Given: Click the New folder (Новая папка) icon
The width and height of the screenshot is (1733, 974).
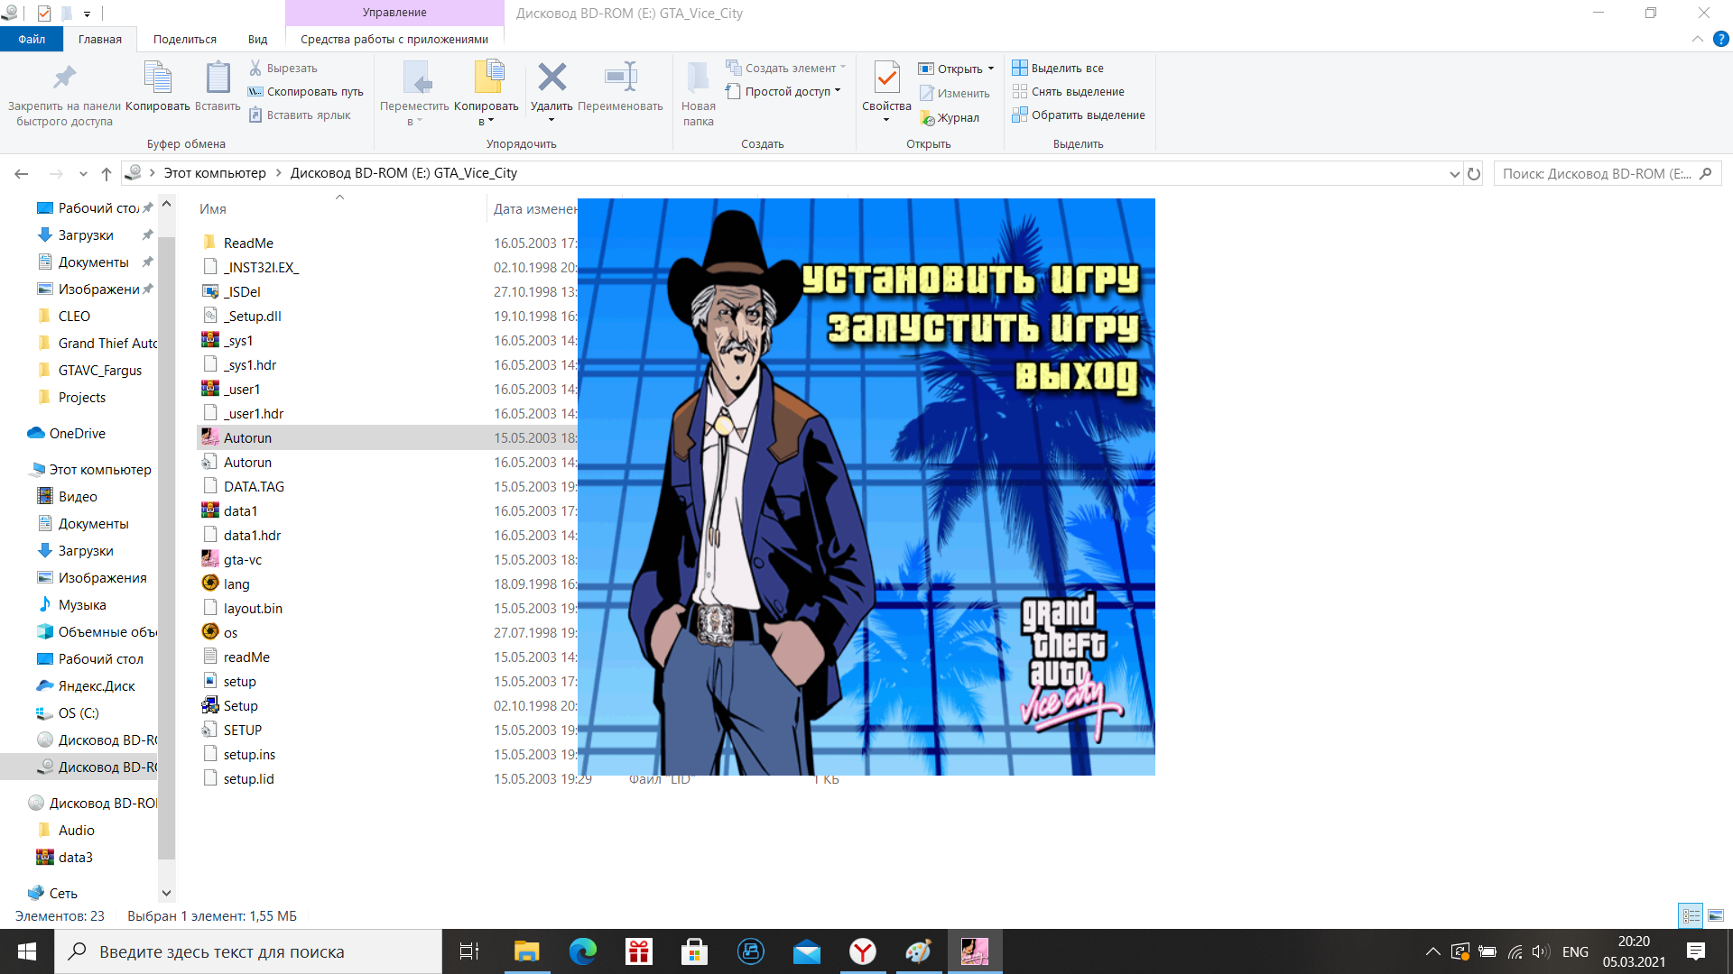Looking at the screenshot, I should [x=698, y=78].
